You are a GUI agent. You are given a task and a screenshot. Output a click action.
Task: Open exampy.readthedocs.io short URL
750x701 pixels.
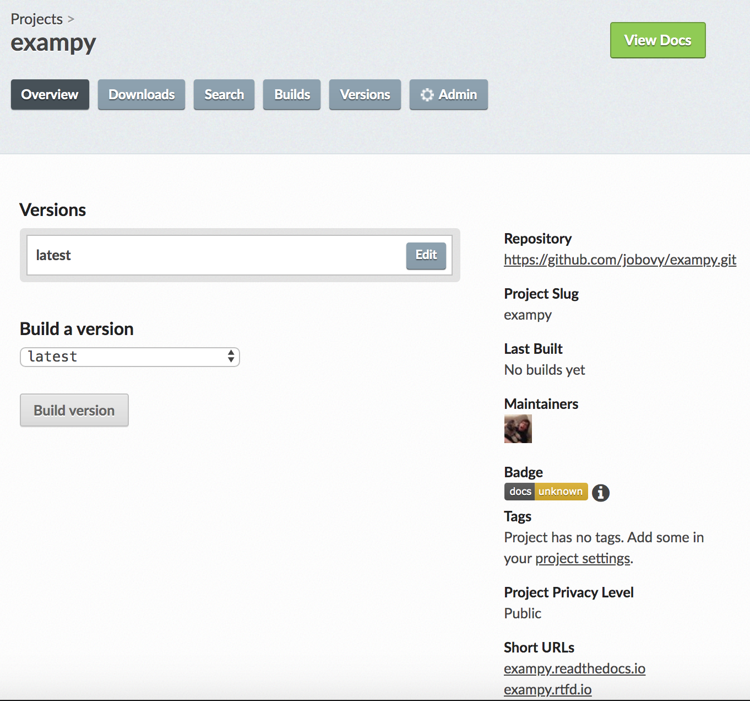(574, 668)
